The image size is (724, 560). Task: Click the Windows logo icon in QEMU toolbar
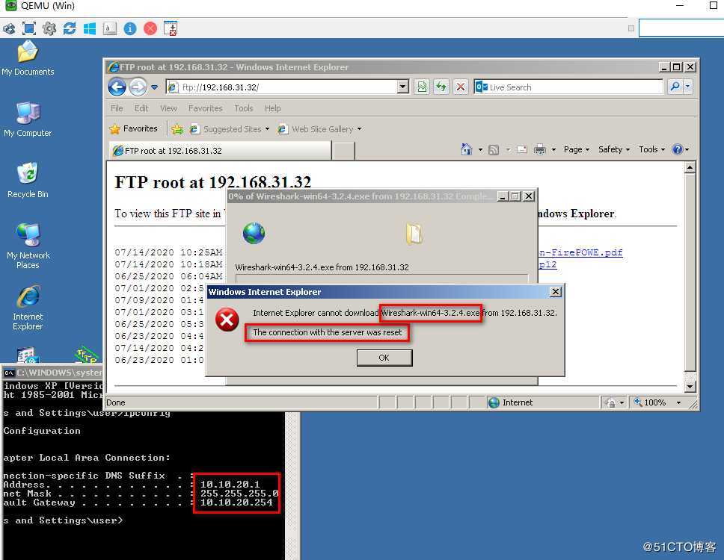coord(90,28)
